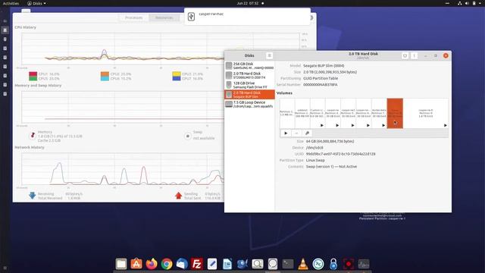Viewport: 485px width, 273px height.
Task: Open the red screen recorder dock icon
Action: 349,264
